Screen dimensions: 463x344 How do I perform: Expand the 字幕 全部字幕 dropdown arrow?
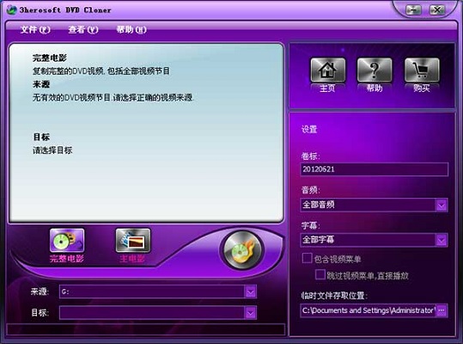click(x=442, y=240)
